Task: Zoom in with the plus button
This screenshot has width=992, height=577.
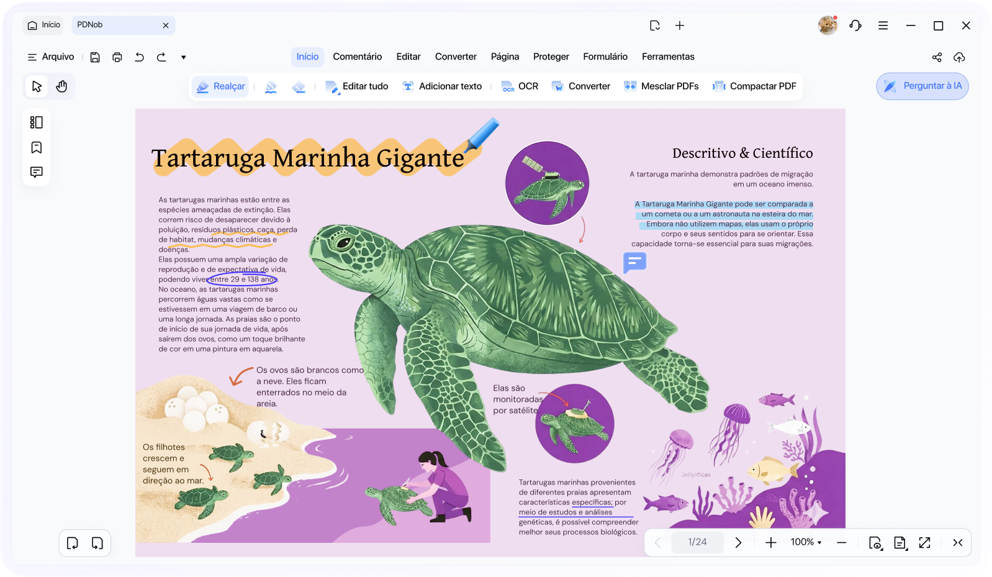Action: [x=770, y=542]
